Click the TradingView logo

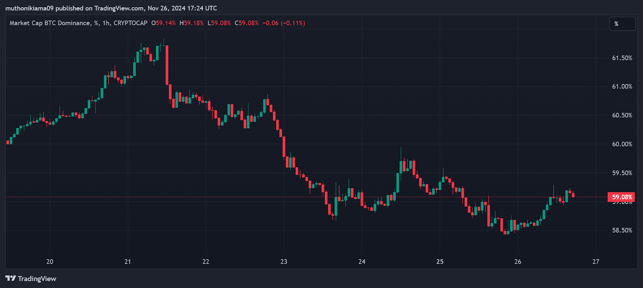[31, 278]
